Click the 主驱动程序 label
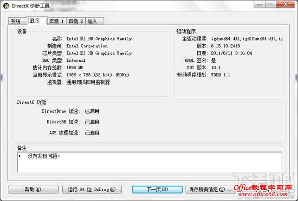Screen dimensions: 298x201 (x=195, y=39)
